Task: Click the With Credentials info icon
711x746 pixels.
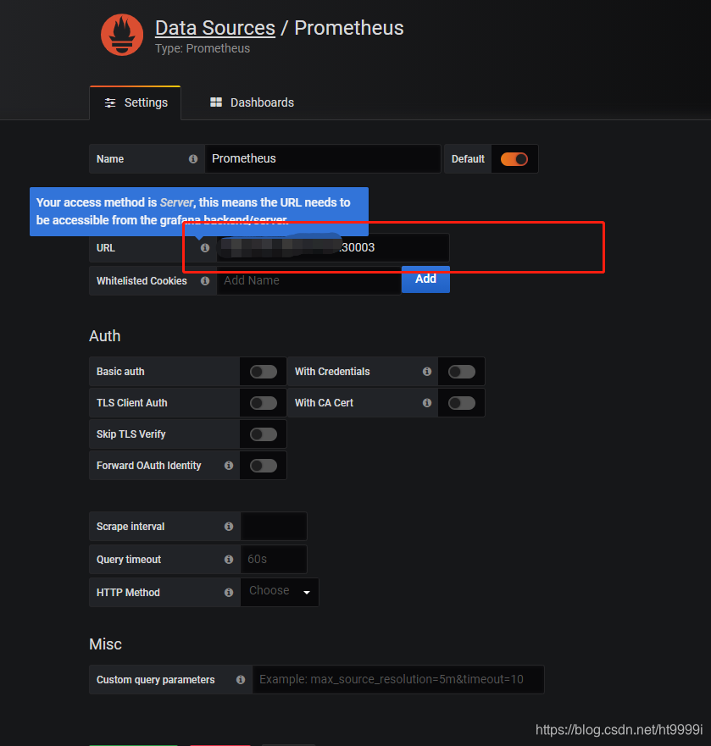Action: 427,372
